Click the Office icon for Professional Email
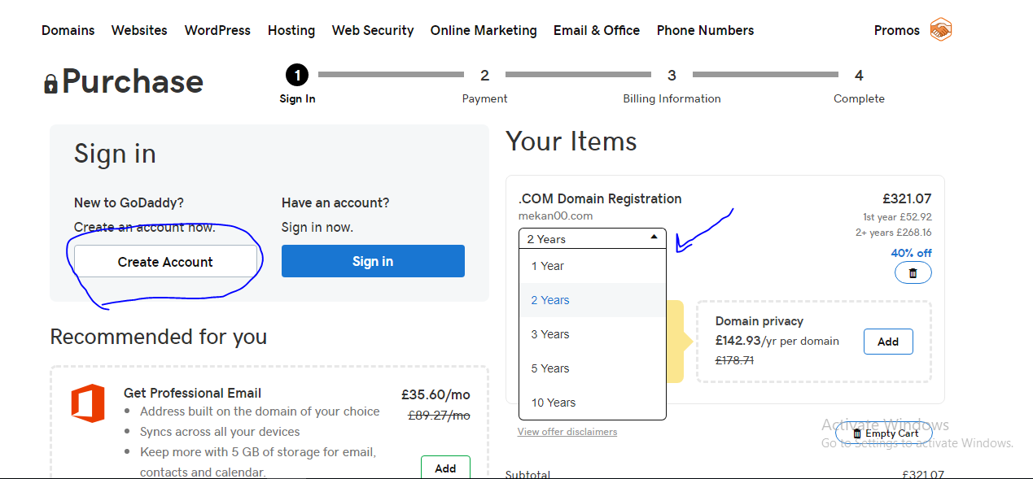 click(x=88, y=403)
